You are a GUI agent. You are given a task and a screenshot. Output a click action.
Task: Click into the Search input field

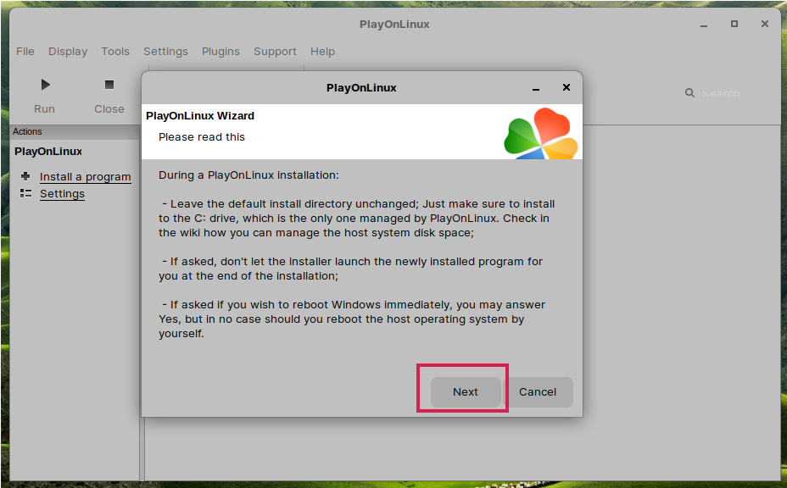coord(721,93)
